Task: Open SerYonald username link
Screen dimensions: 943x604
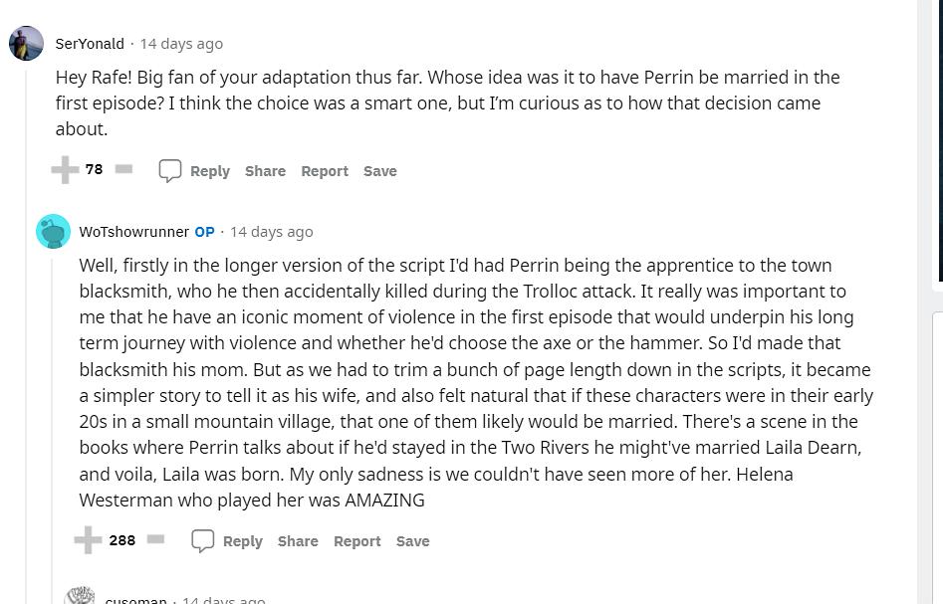Action: (x=90, y=44)
